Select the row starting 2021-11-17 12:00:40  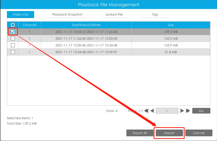click(109, 45)
